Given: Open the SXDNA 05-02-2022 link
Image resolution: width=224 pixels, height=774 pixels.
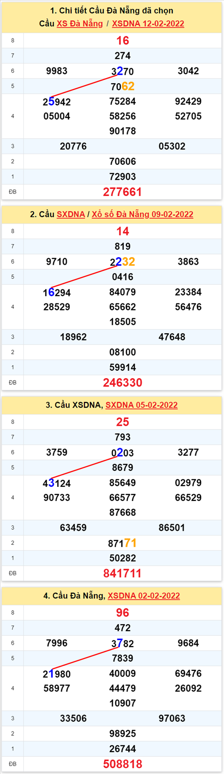Looking at the screenshot, I should pyautogui.click(x=141, y=405).
